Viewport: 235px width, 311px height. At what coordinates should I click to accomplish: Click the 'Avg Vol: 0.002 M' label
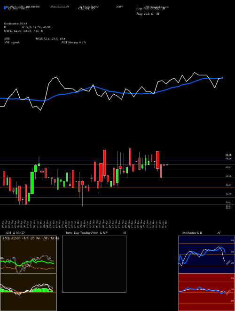point(151,8)
